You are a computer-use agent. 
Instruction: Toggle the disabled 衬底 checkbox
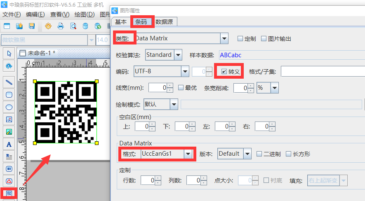pos(266,180)
